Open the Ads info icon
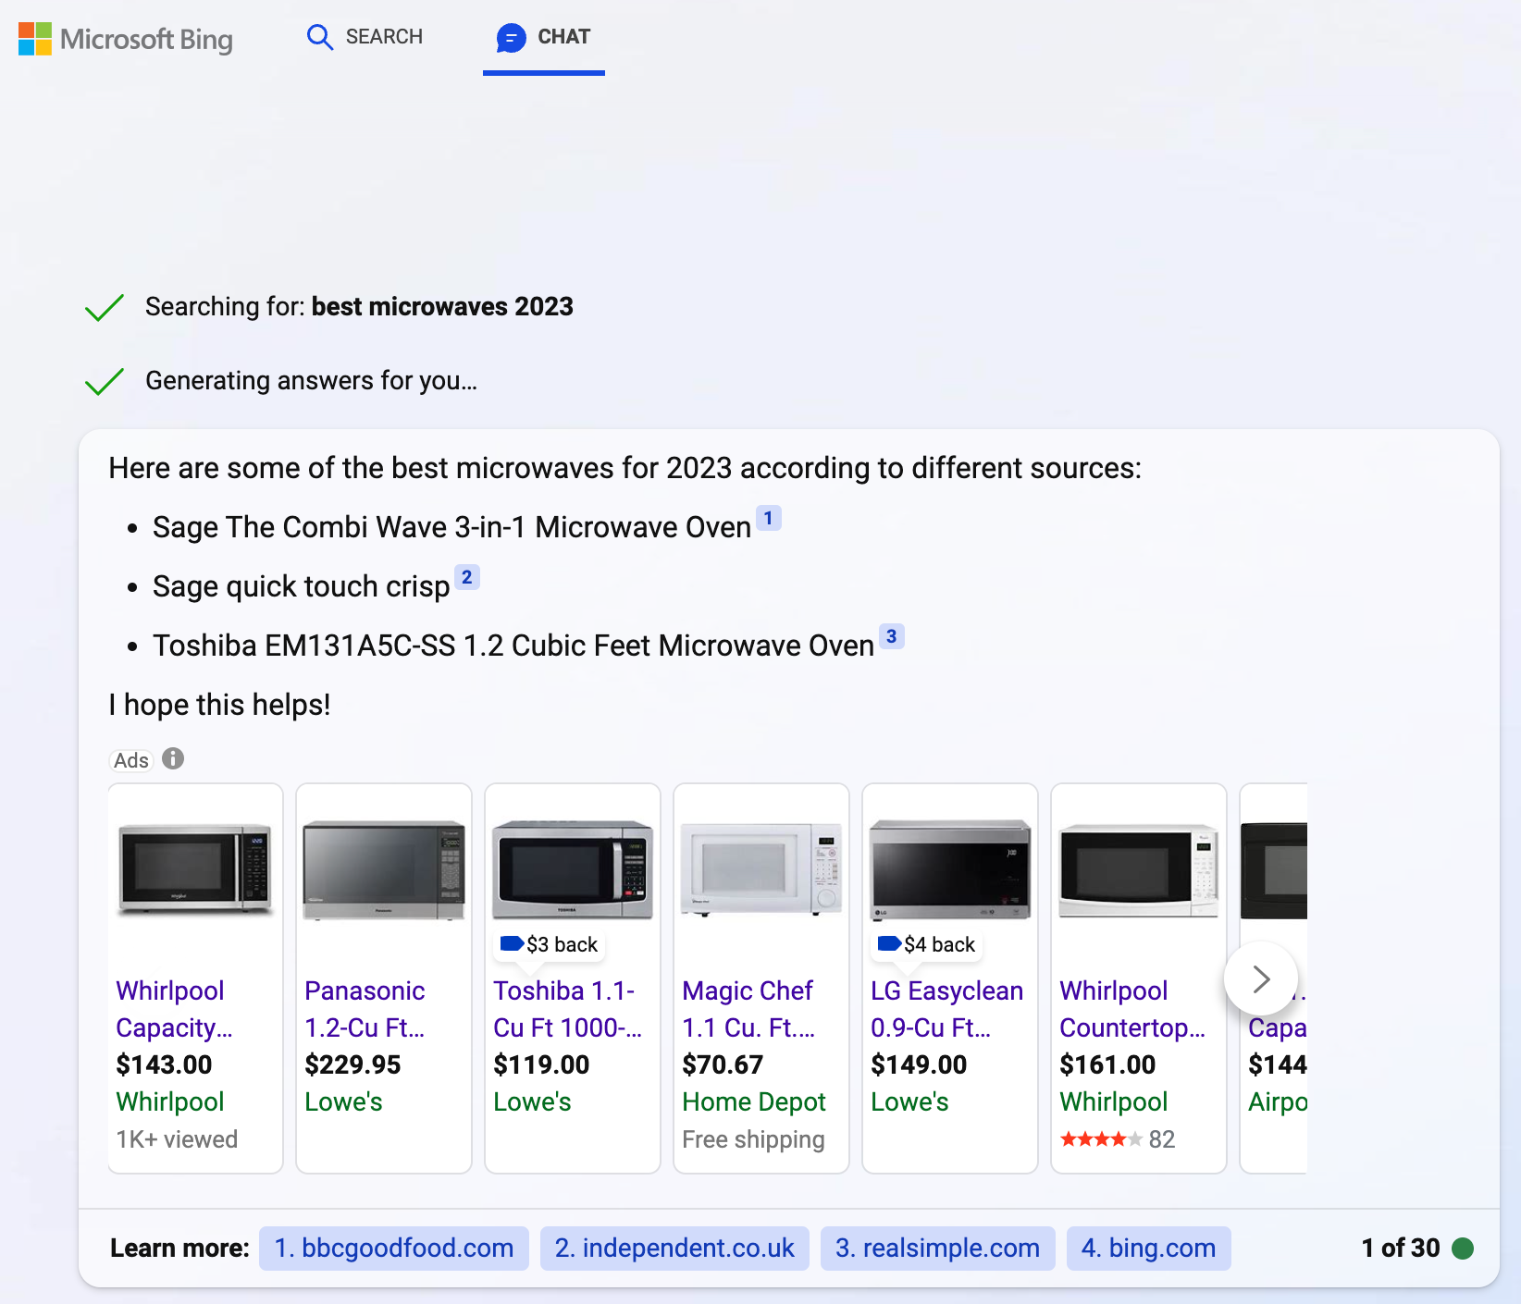This screenshot has height=1304, width=1521. pos(173,759)
